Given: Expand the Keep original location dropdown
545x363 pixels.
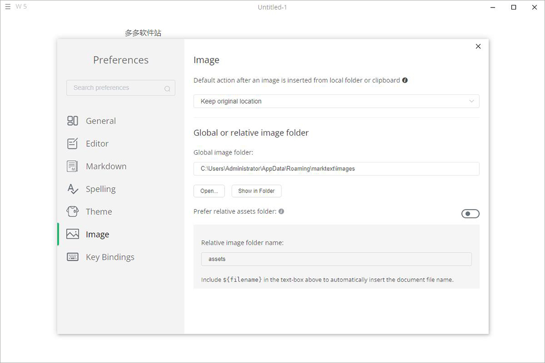Looking at the screenshot, I should (336, 101).
